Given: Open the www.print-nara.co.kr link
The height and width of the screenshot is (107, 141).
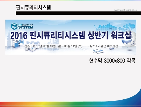Looking at the screenshot, I should [125, 10].
